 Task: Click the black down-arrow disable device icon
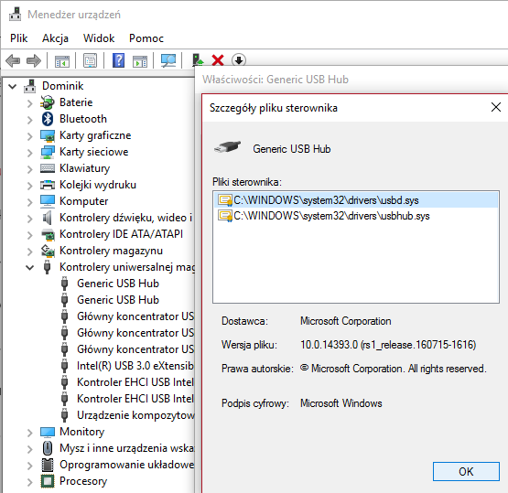pos(239,60)
